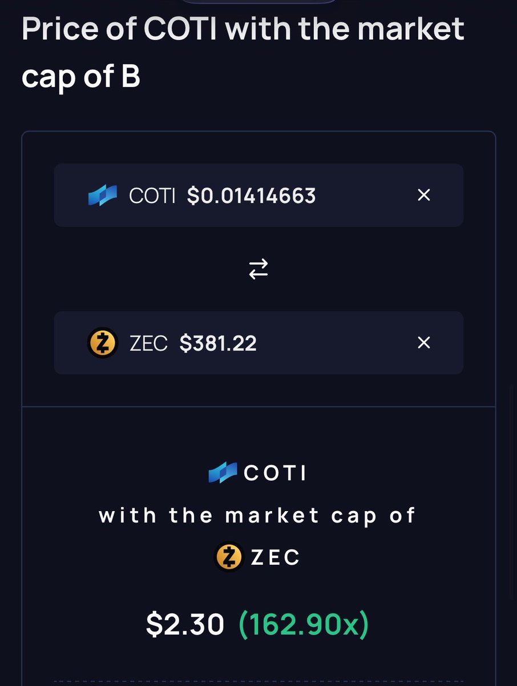This screenshot has height=686, width=517.
Task: Select the COTI ticker label in the first selector
Action: 152,196
